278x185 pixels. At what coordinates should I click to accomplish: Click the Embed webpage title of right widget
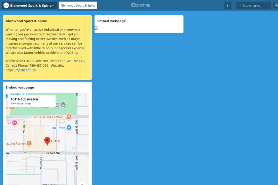pyautogui.click(x=111, y=21)
